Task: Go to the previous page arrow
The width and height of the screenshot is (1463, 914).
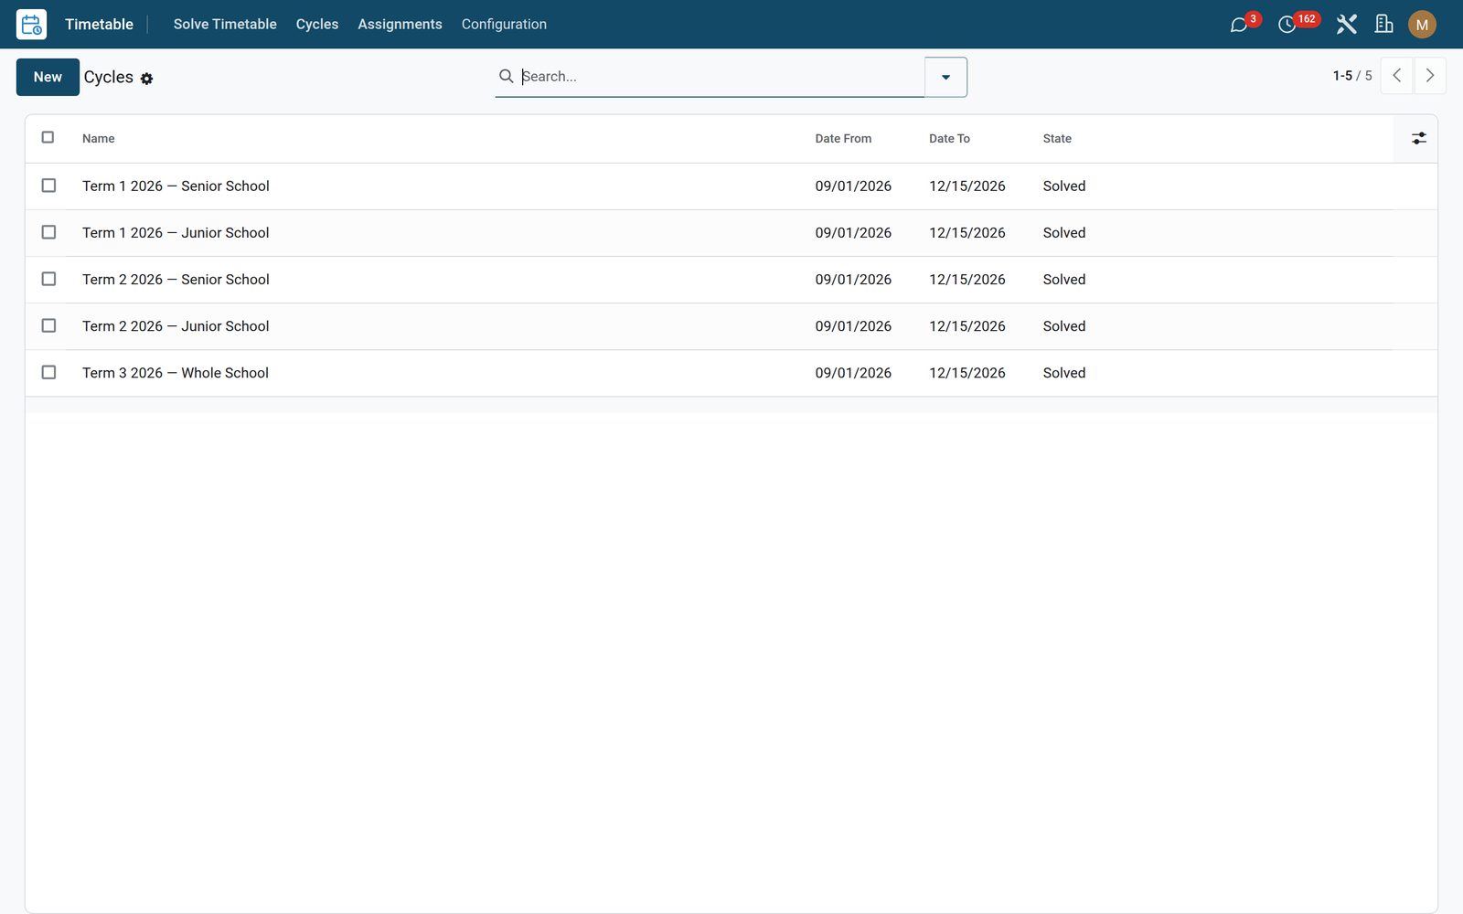Action: (x=1396, y=76)
